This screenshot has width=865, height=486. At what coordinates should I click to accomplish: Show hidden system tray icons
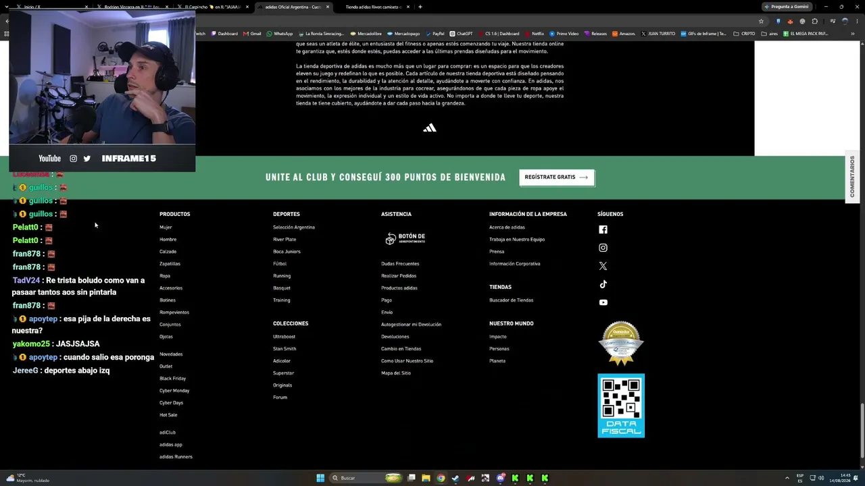788,478
